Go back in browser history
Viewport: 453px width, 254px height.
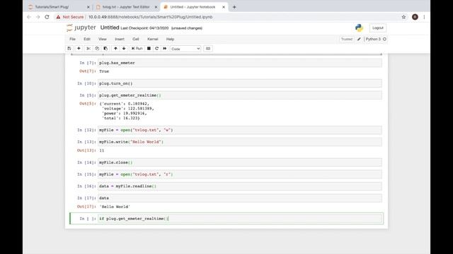pos(29,17)
